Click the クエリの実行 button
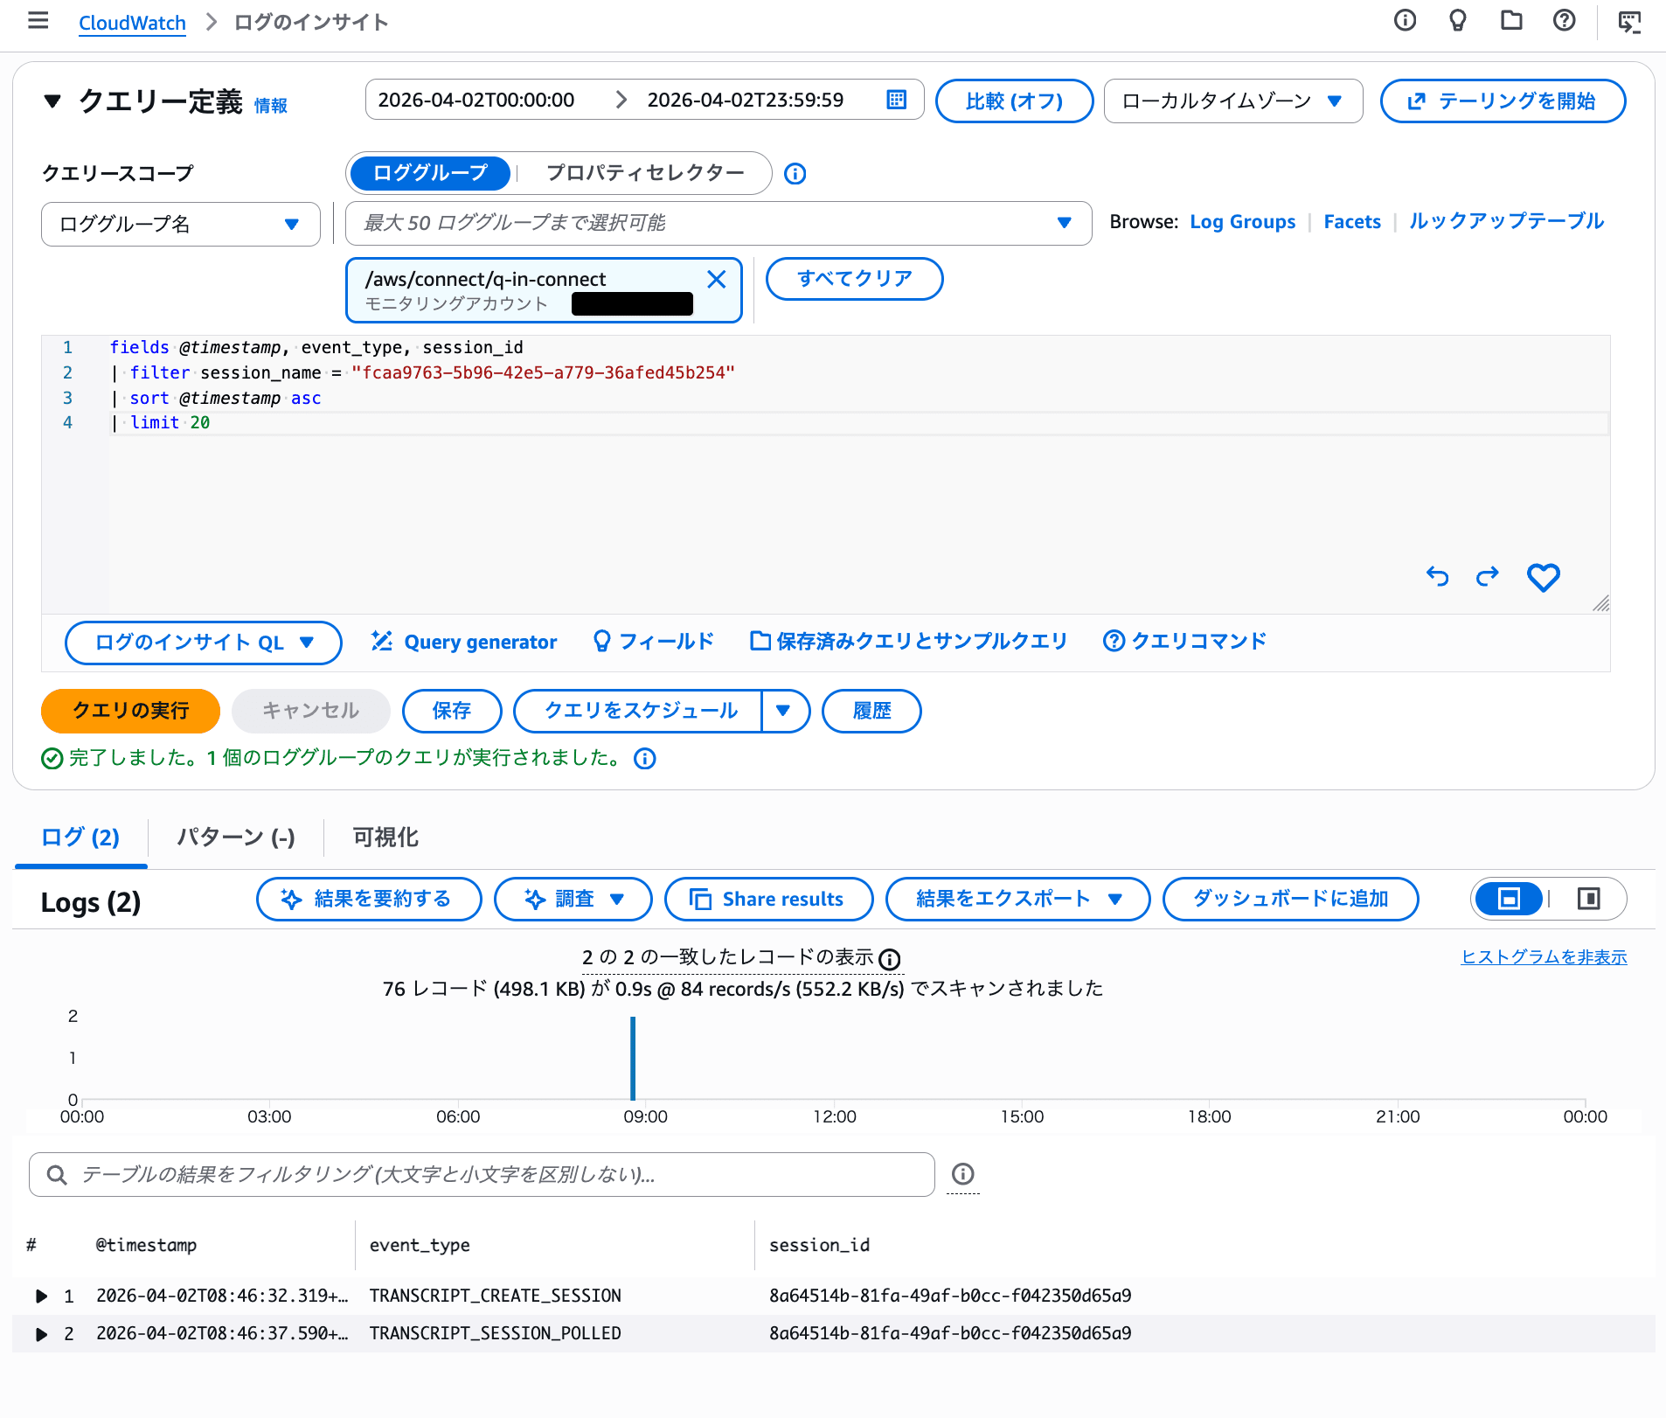The height and width of the screenshot is (1418, 1666). (x=130, y=711)
